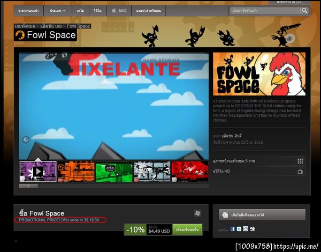
Task: Click the add to wishlist button
Action: (x=262, y=215)
